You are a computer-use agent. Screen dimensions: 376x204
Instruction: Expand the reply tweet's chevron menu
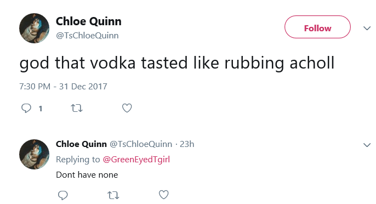[x=367, y=145]
